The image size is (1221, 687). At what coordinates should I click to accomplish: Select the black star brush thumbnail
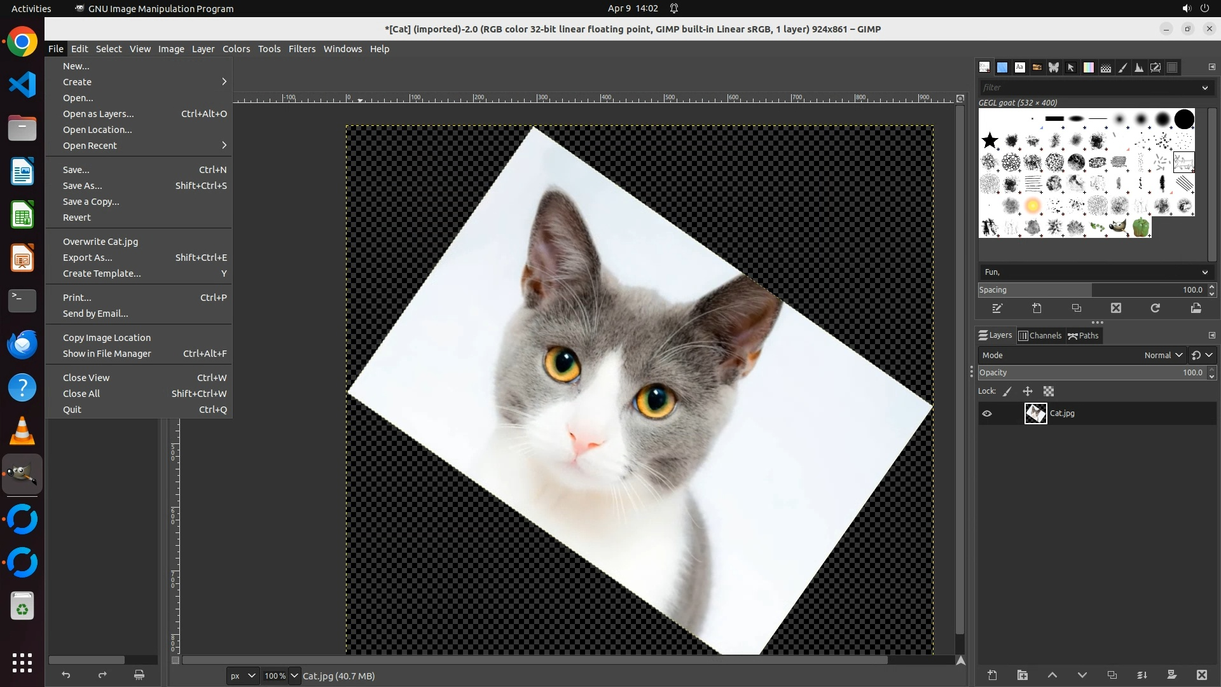[990, 141]
